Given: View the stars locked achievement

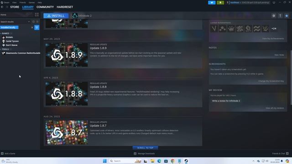Looking at the screenshot, I should tap(223, 29).
